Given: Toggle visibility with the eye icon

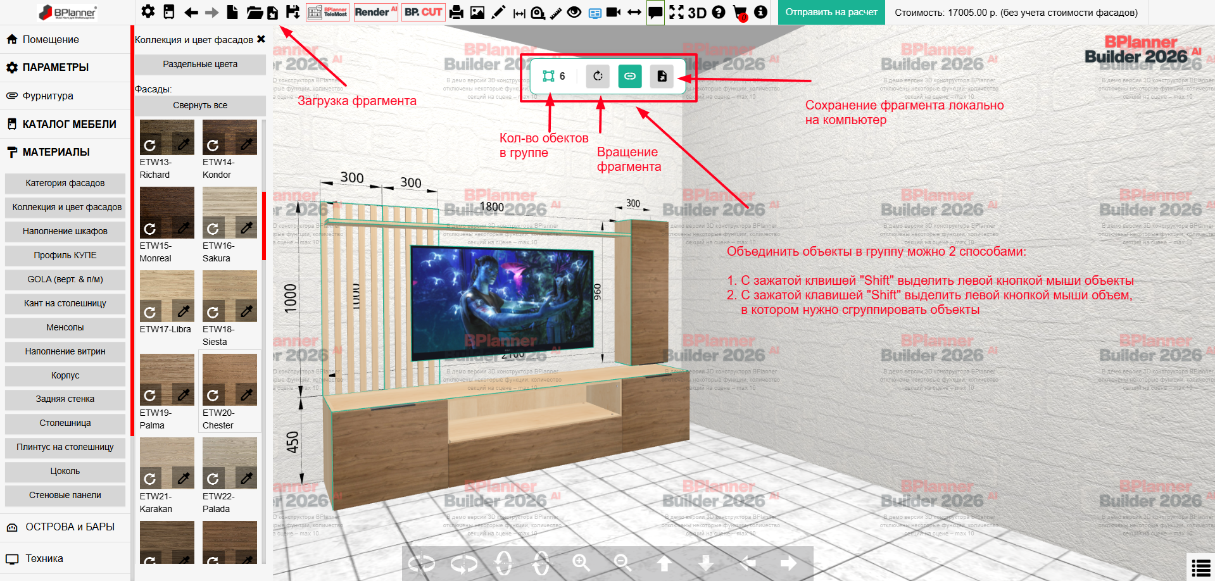Looking at the screenshot, I should (x=574, y=12).
